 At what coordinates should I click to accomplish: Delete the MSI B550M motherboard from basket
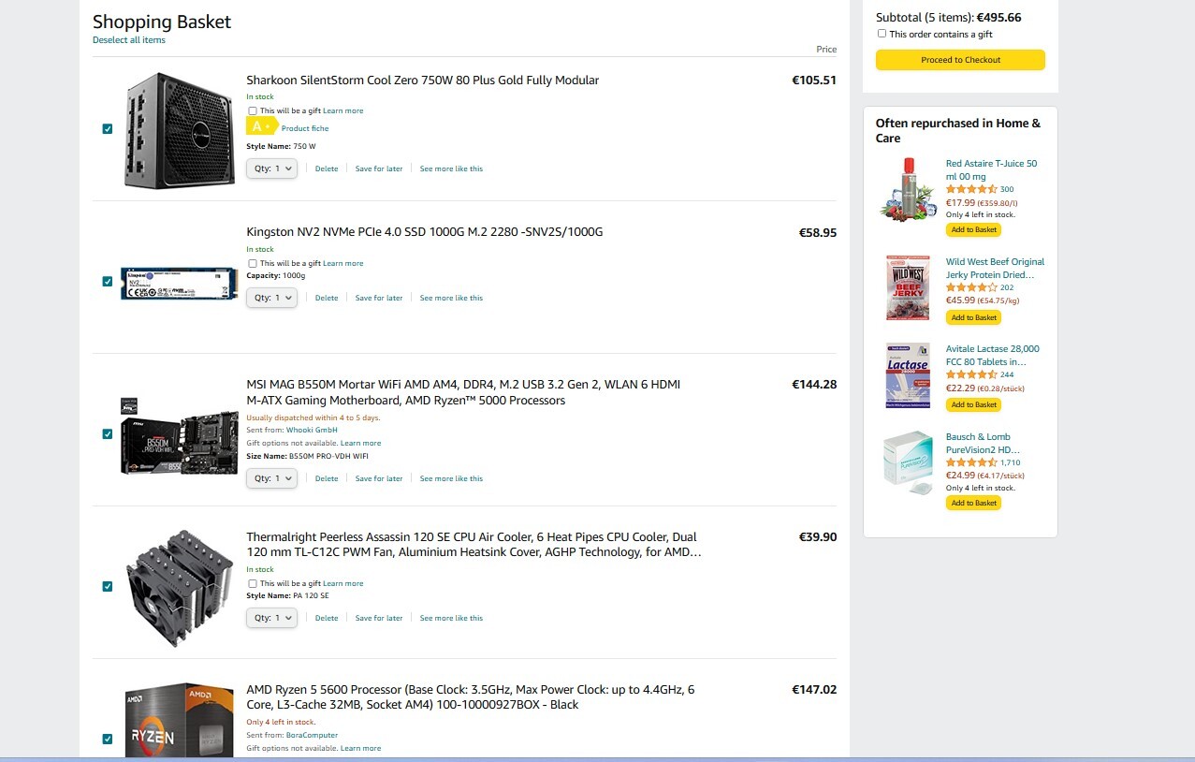[x=327, y=478]
